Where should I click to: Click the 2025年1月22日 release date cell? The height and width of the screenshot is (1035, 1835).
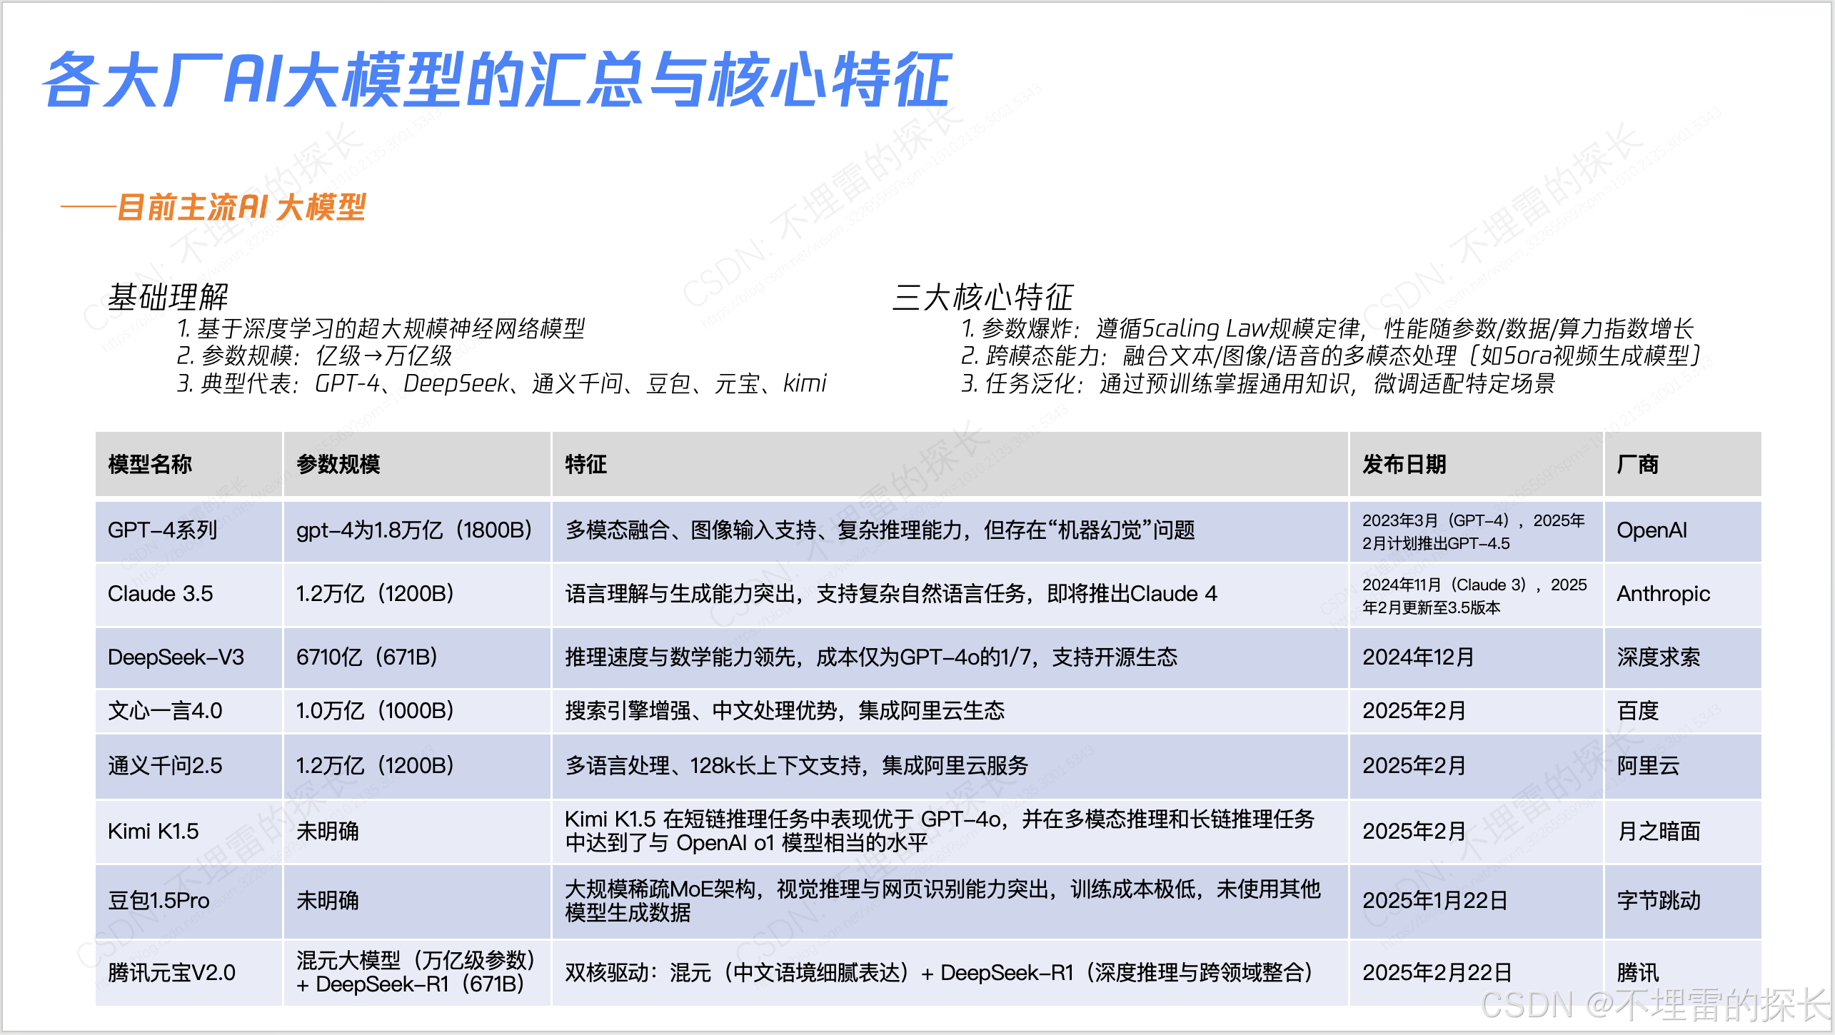pos(1434,901)
